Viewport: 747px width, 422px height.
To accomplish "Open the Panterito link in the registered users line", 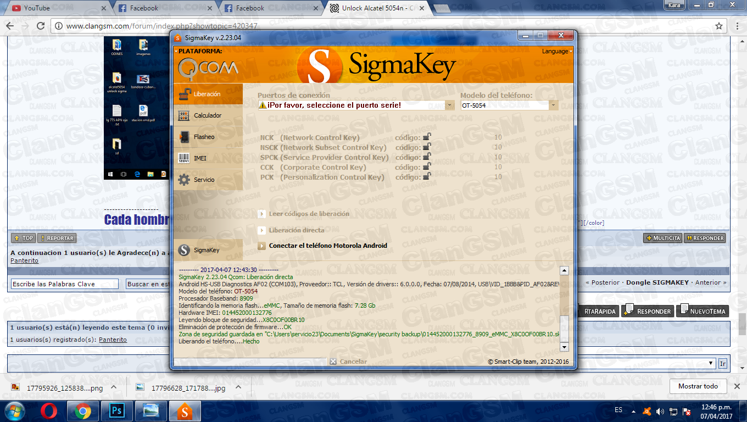I will click(x=113, y=340).
